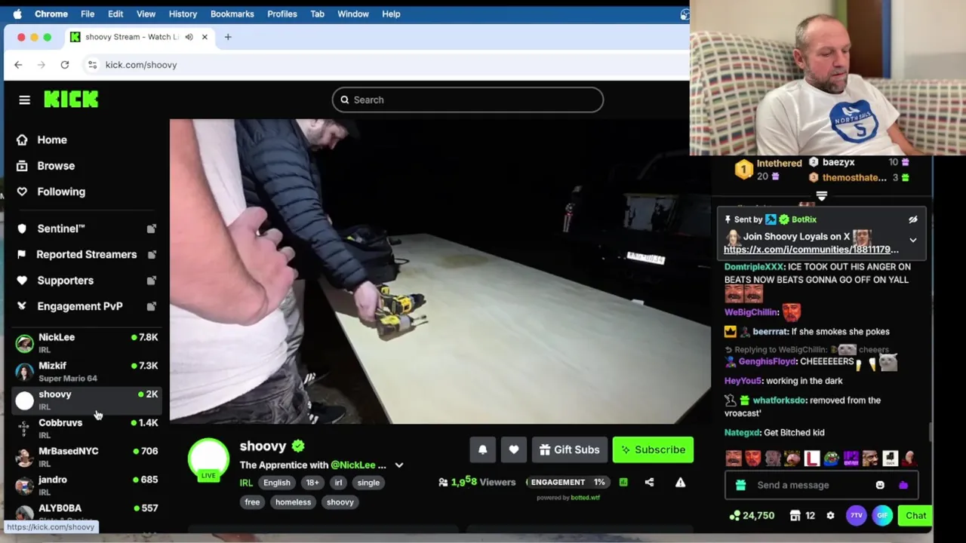Click the IRL category link under title

(246, 483)
